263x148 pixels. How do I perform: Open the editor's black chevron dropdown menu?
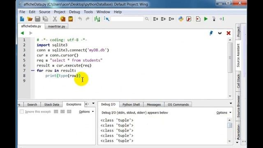(220, 33)
